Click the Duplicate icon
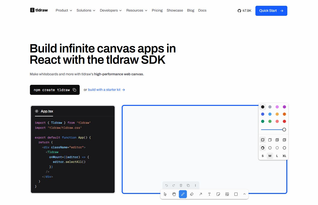 [188, 185]
